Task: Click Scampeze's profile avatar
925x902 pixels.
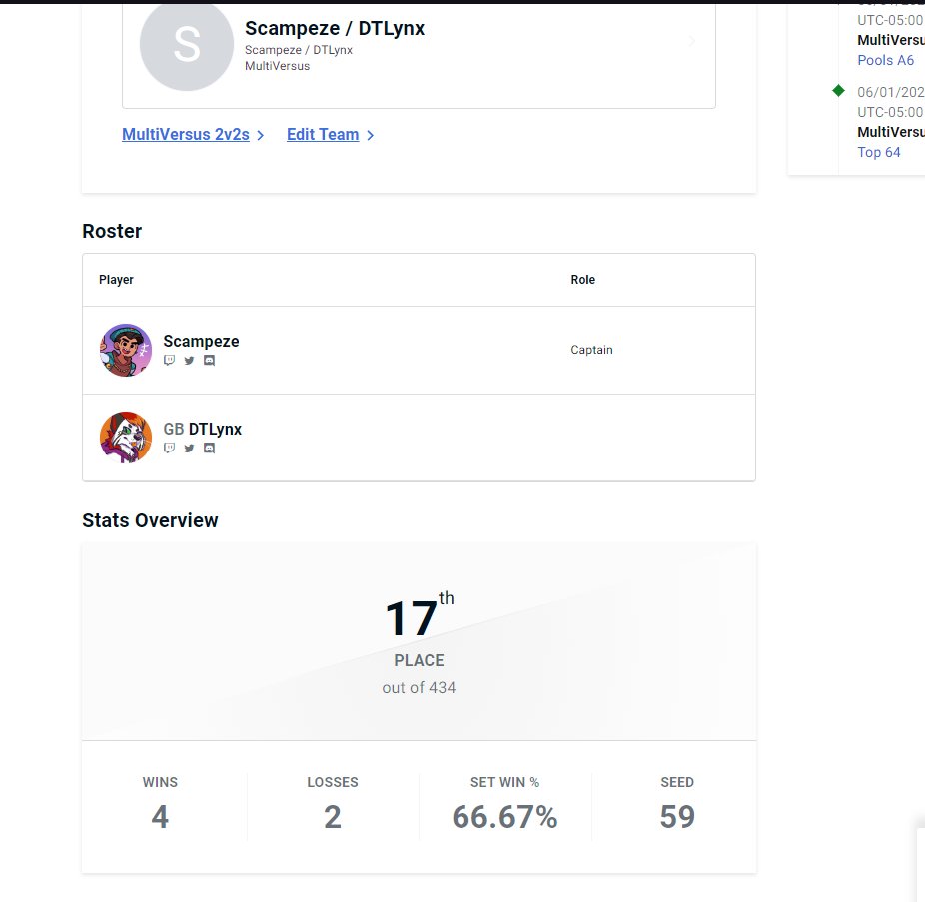Action: click(125, 350)
